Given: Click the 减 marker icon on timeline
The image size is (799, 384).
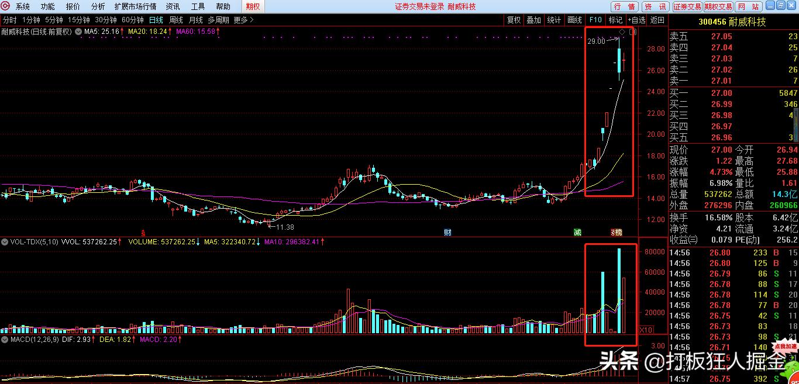Looking at the screenshot, I should (x=577, y=232).
